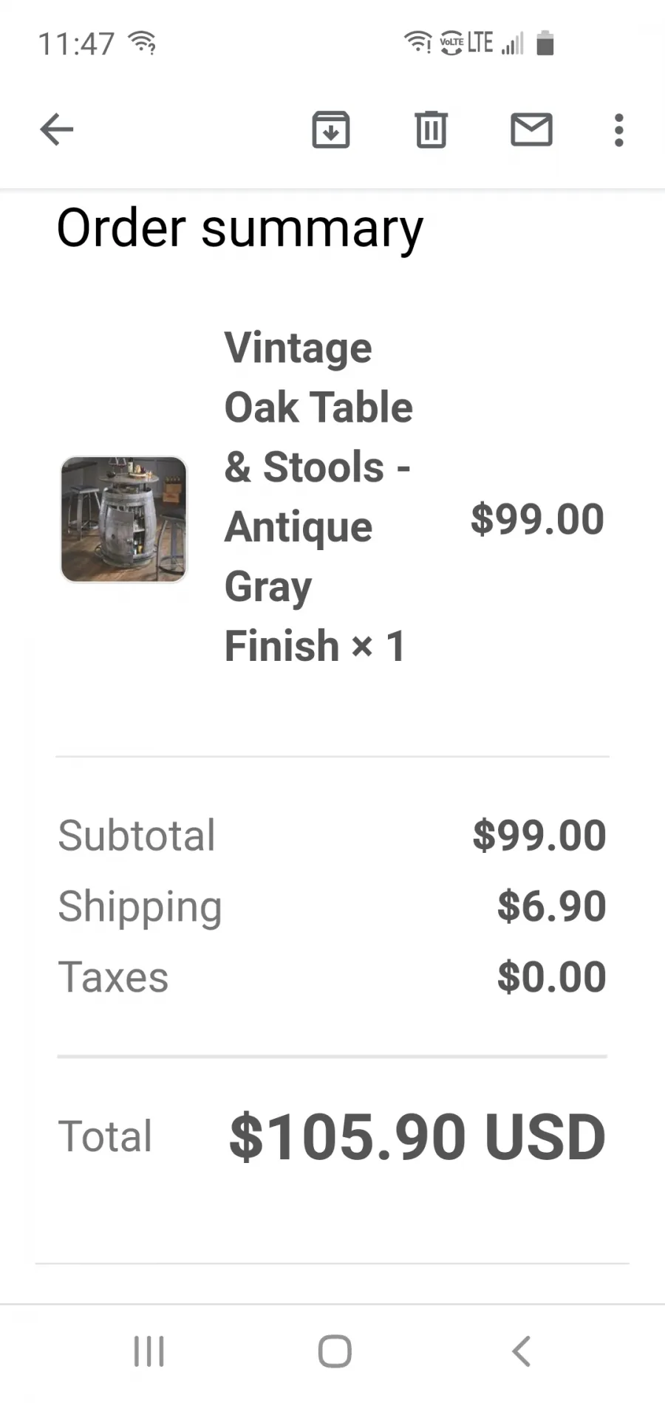Image resolution: width=665 pixels, height=1403 pixels.
Task: Tap the Taxes $0.00 value
Action: point(551,977)
